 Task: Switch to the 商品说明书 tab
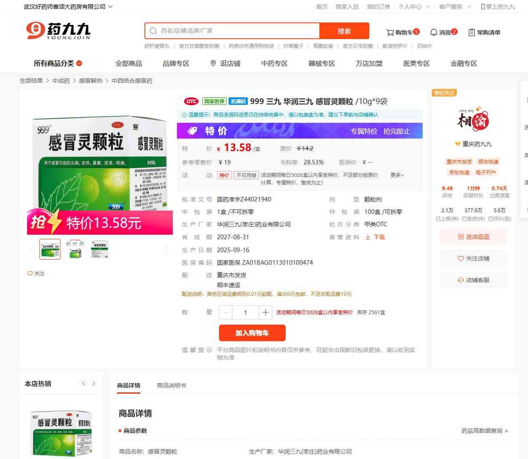coord(171,385)
